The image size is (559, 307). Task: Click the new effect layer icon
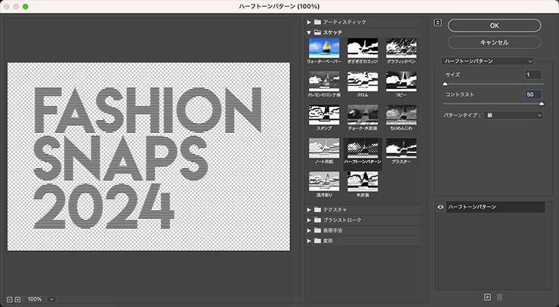(x=487, y=298)
